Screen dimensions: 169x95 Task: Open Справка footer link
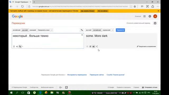pyautogui.click(x=136, y=87)
